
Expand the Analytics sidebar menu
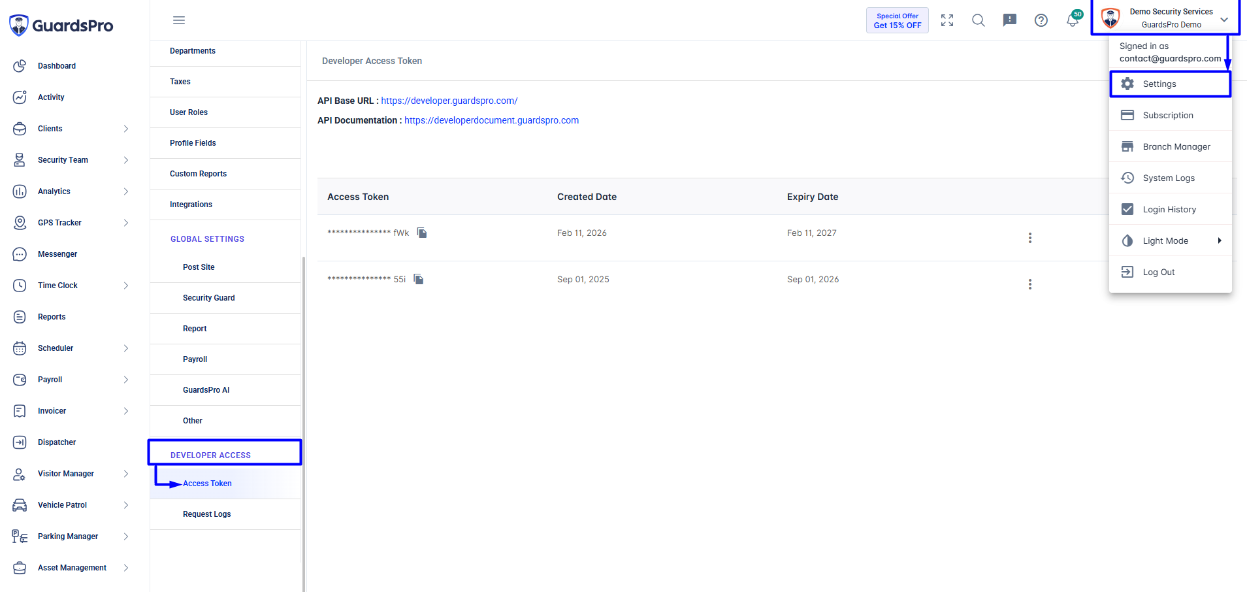coord(126,191)
